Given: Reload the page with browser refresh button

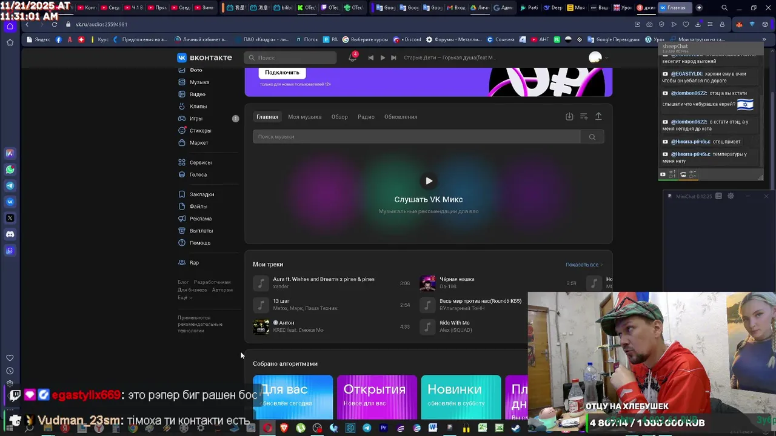Looking at the screenshot, I should point(54,24).
